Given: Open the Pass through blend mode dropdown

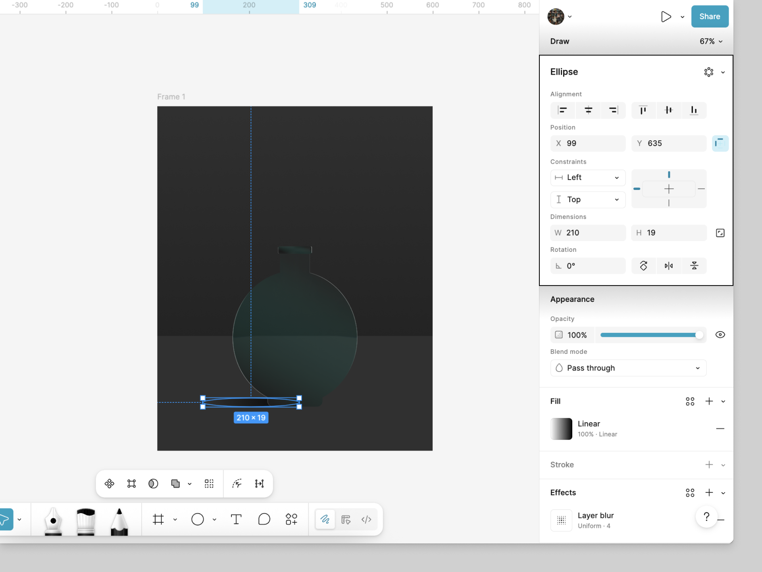Looking at the screenshot, I should (628, 368).
